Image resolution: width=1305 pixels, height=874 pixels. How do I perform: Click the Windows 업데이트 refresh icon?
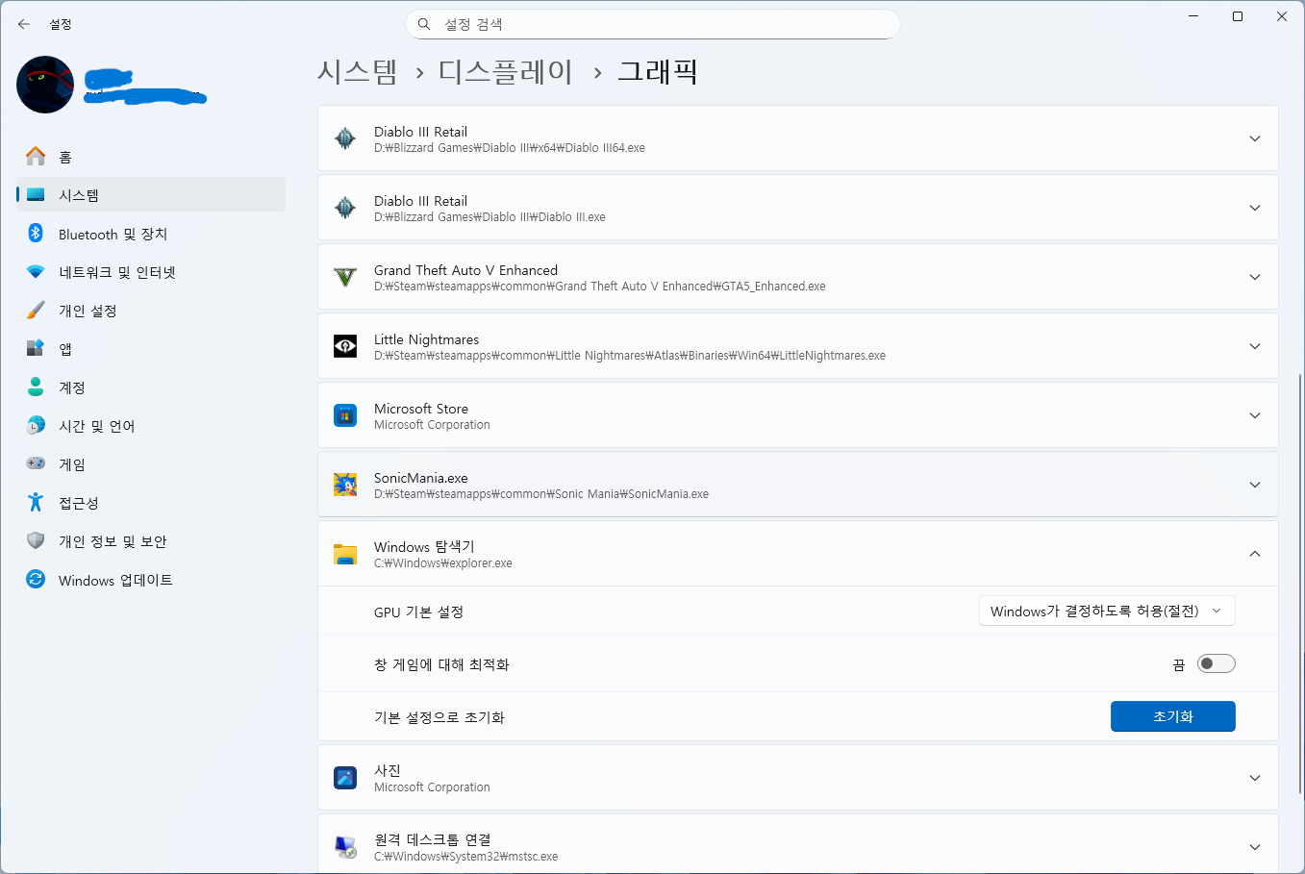[x=36, y=579]
